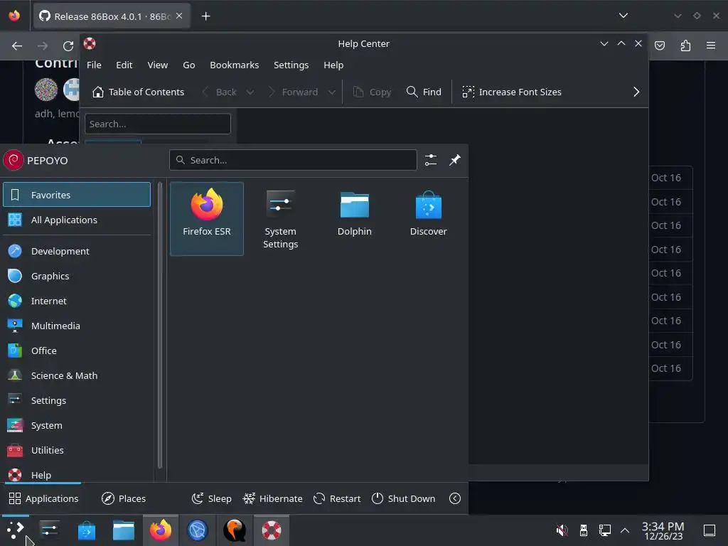This screenshot has width=728, height=546.
Task: Open Help Center File menu
Action: [x=94, y=65]
